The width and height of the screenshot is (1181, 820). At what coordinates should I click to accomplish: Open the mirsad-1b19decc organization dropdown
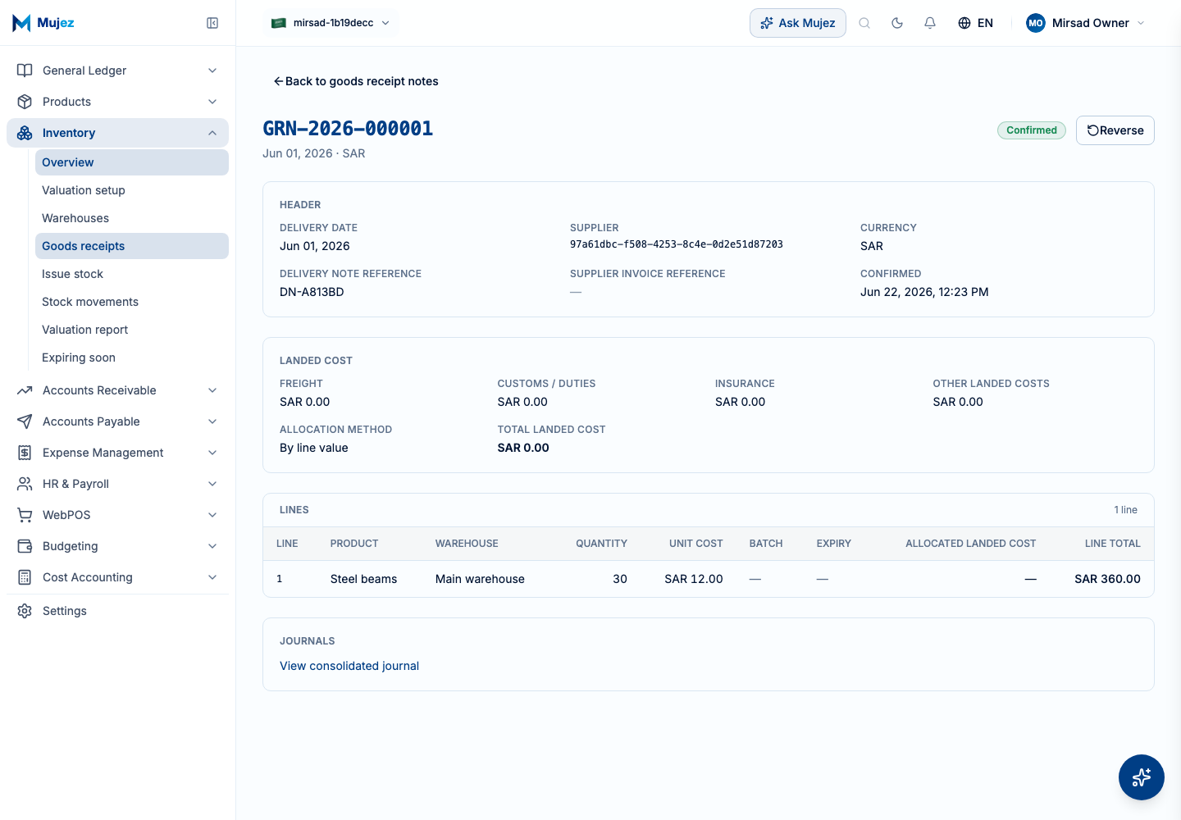pos(331,23)
